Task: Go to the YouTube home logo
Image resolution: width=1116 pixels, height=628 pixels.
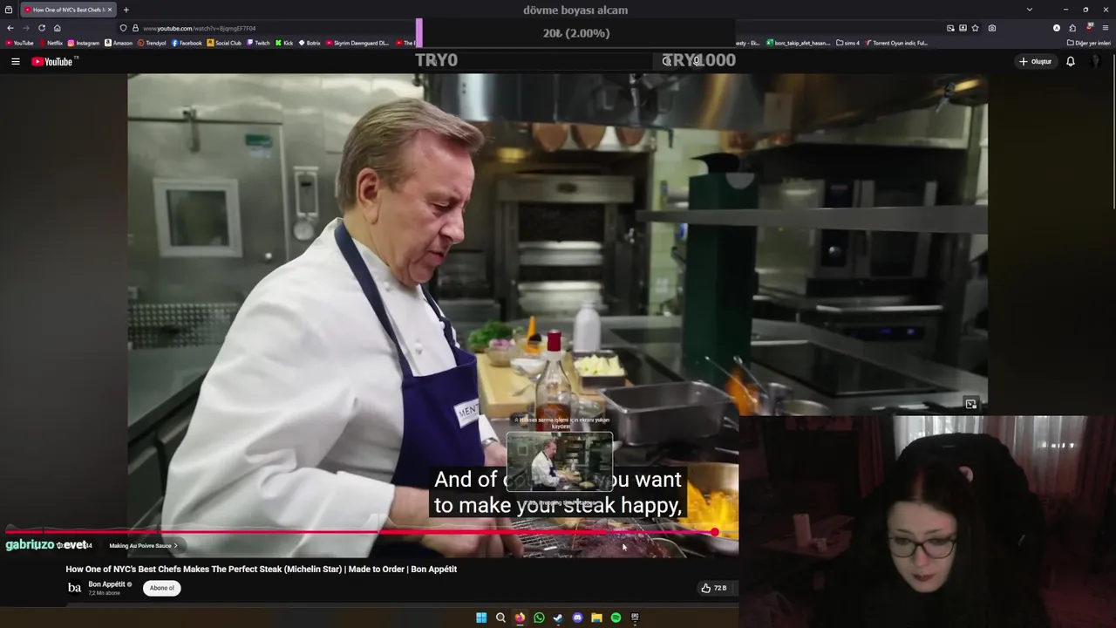Action: point(52,61)
